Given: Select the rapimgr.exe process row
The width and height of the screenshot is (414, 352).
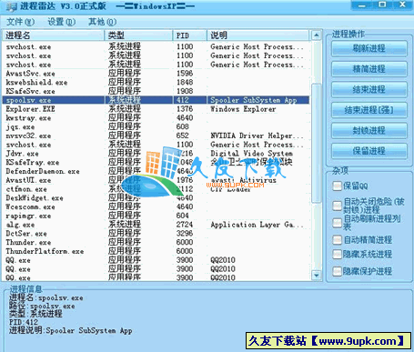Looking at the screenshot, I should 156,216.
